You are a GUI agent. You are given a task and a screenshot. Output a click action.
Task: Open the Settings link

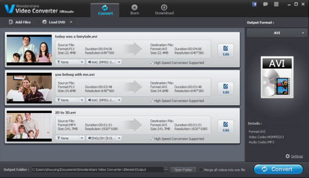coord(297,156)
